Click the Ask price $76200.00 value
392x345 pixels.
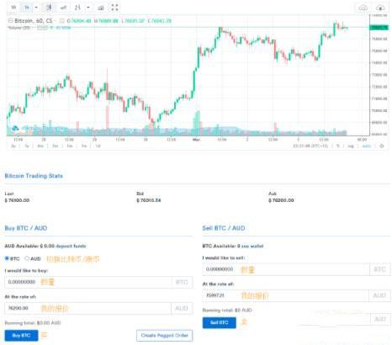(281, 200)
